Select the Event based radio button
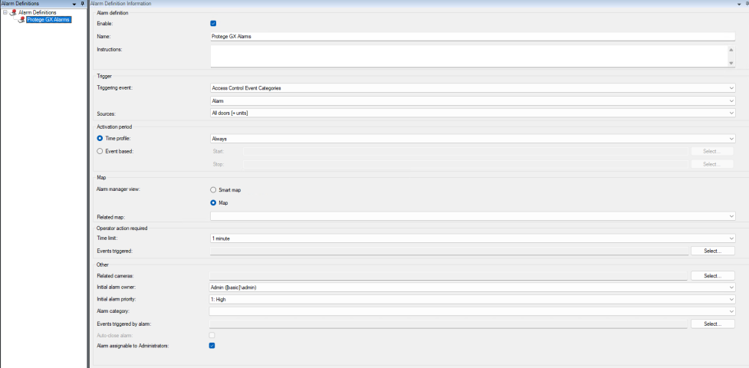This screenshot has height=368, width=749. pos(100,151)
